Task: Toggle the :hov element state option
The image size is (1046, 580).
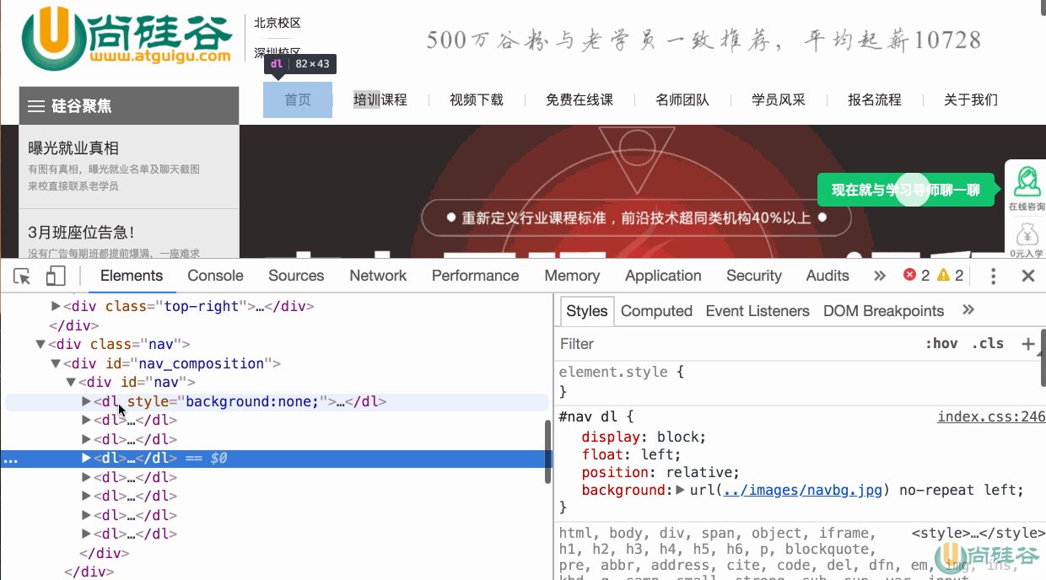Action: click(x=941, y=344)
